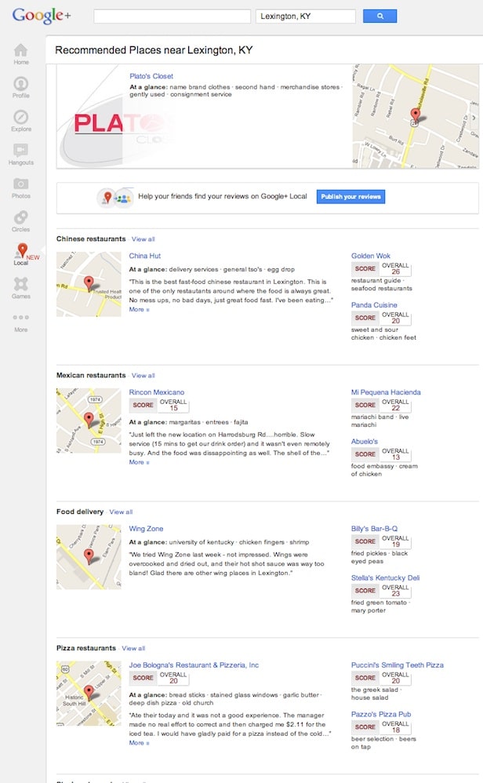Click the main search text box

pyautogui.click(x=172, y=16)
